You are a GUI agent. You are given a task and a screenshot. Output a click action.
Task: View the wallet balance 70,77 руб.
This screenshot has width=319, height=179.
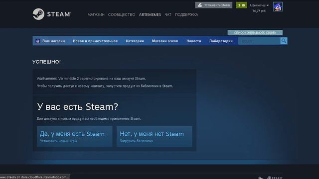point(259,11)
